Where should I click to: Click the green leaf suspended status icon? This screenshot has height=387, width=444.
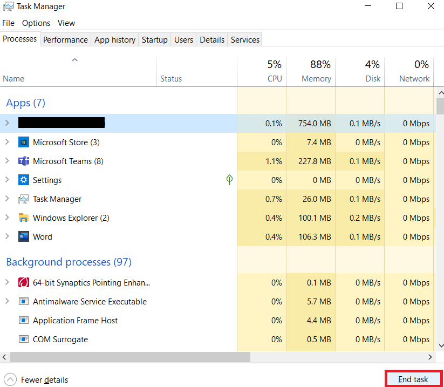pos(229,180)
